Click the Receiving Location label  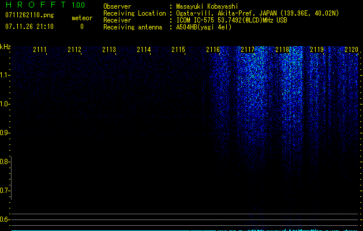[134, 13]
